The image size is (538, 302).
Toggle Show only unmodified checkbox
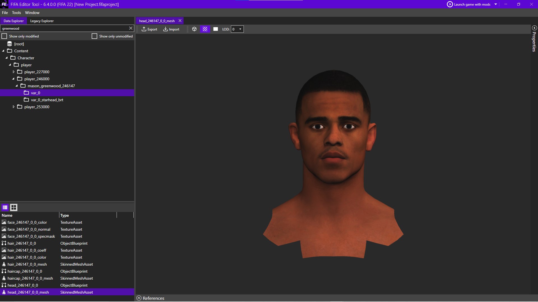click(x=94, y=36)
